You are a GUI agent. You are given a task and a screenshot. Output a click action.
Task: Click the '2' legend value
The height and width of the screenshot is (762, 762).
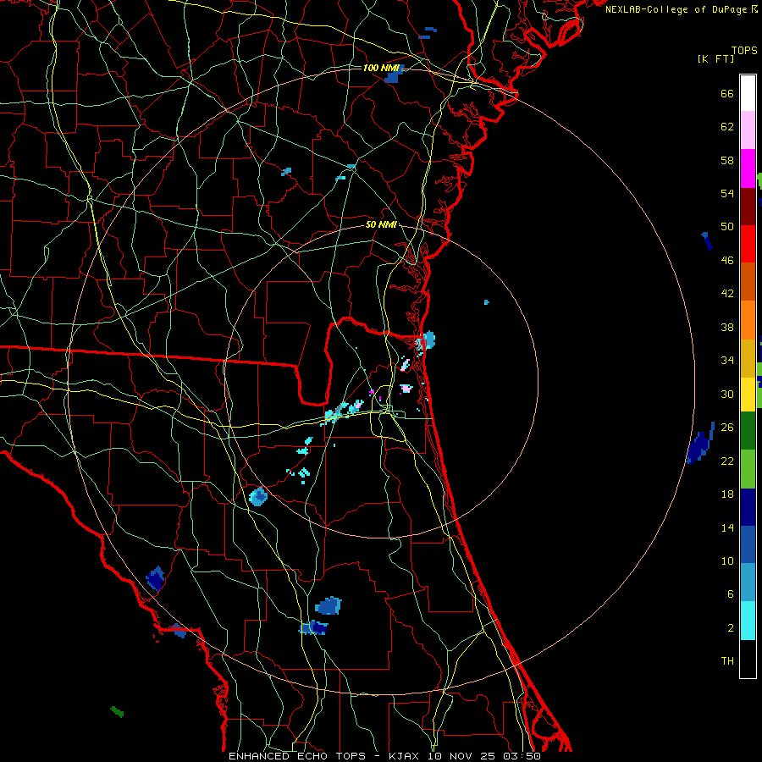point(731,628)
